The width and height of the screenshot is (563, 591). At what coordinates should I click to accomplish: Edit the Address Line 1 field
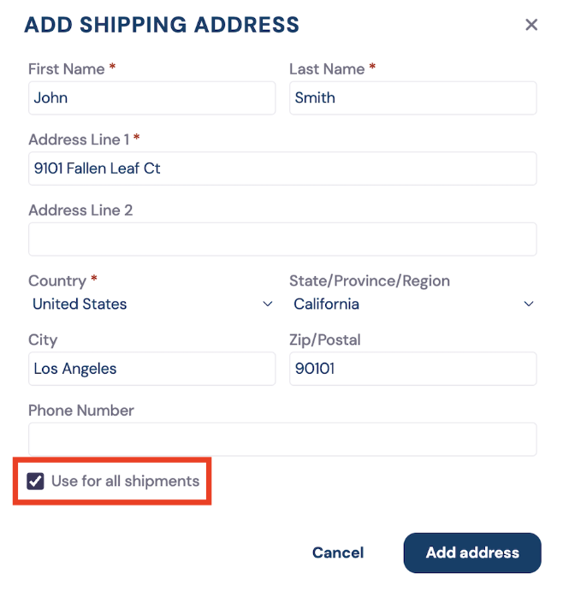point(282,168)
